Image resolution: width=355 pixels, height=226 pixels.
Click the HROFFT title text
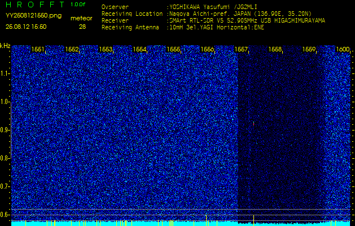tap(35, 5)
